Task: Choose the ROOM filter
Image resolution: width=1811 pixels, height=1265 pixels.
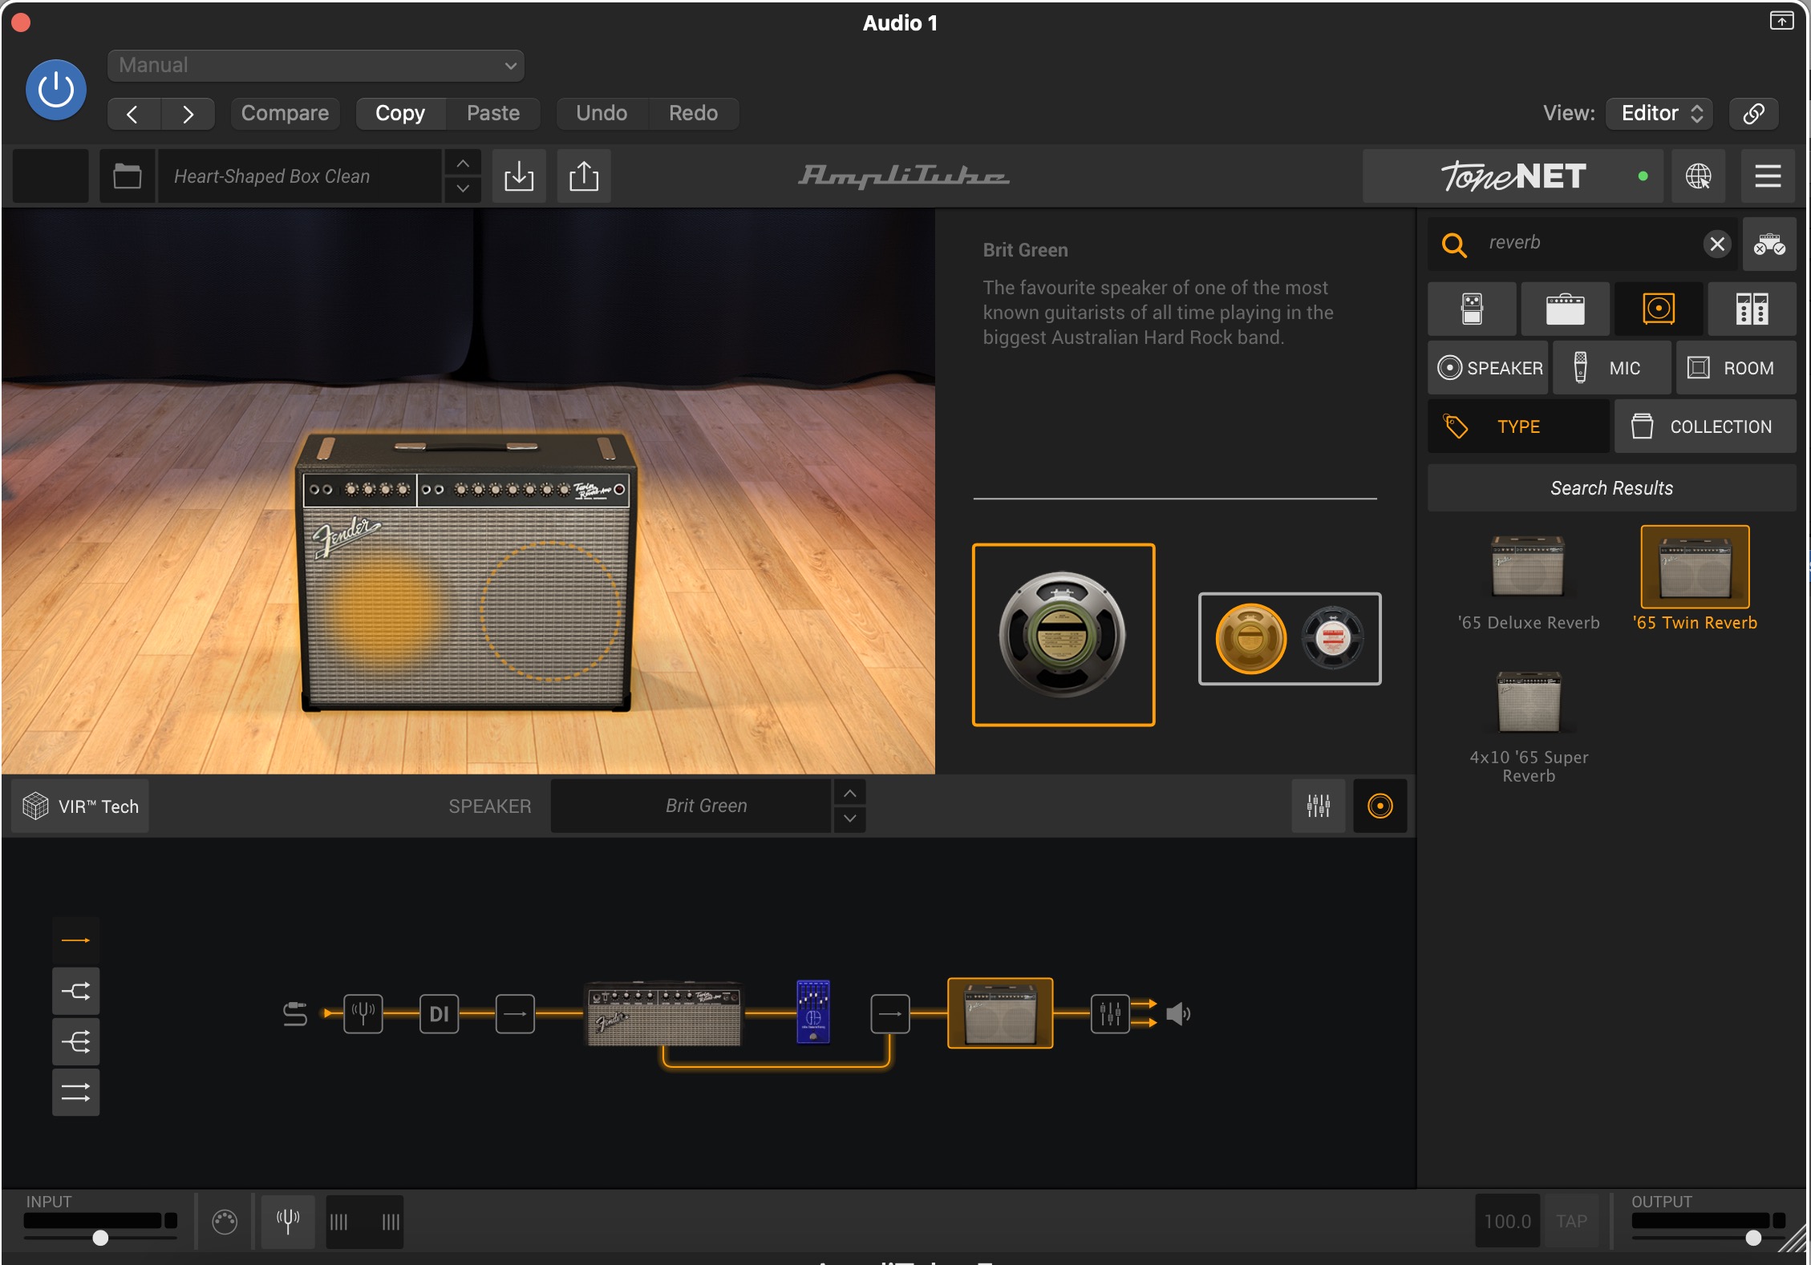Action: (1736, 368)
